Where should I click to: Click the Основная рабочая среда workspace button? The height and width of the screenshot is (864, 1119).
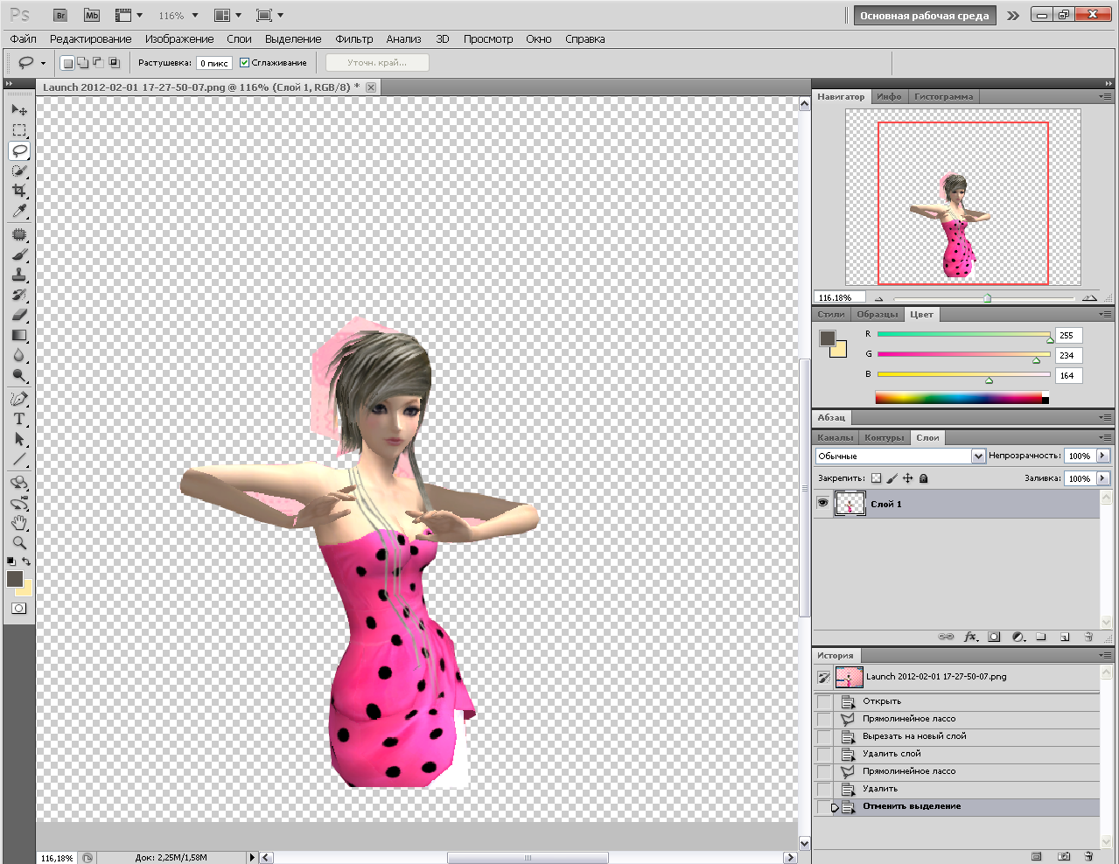point(924,16)
